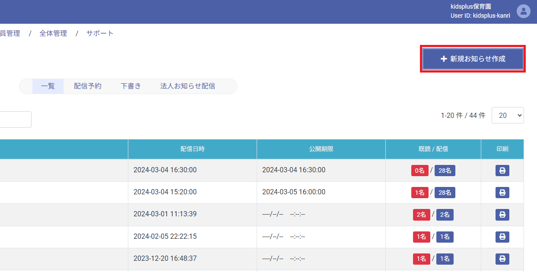This screenshot has height=272, width=537.
Task: Click the User ID: kidsplus-kanri text
Action: point(480,16)
